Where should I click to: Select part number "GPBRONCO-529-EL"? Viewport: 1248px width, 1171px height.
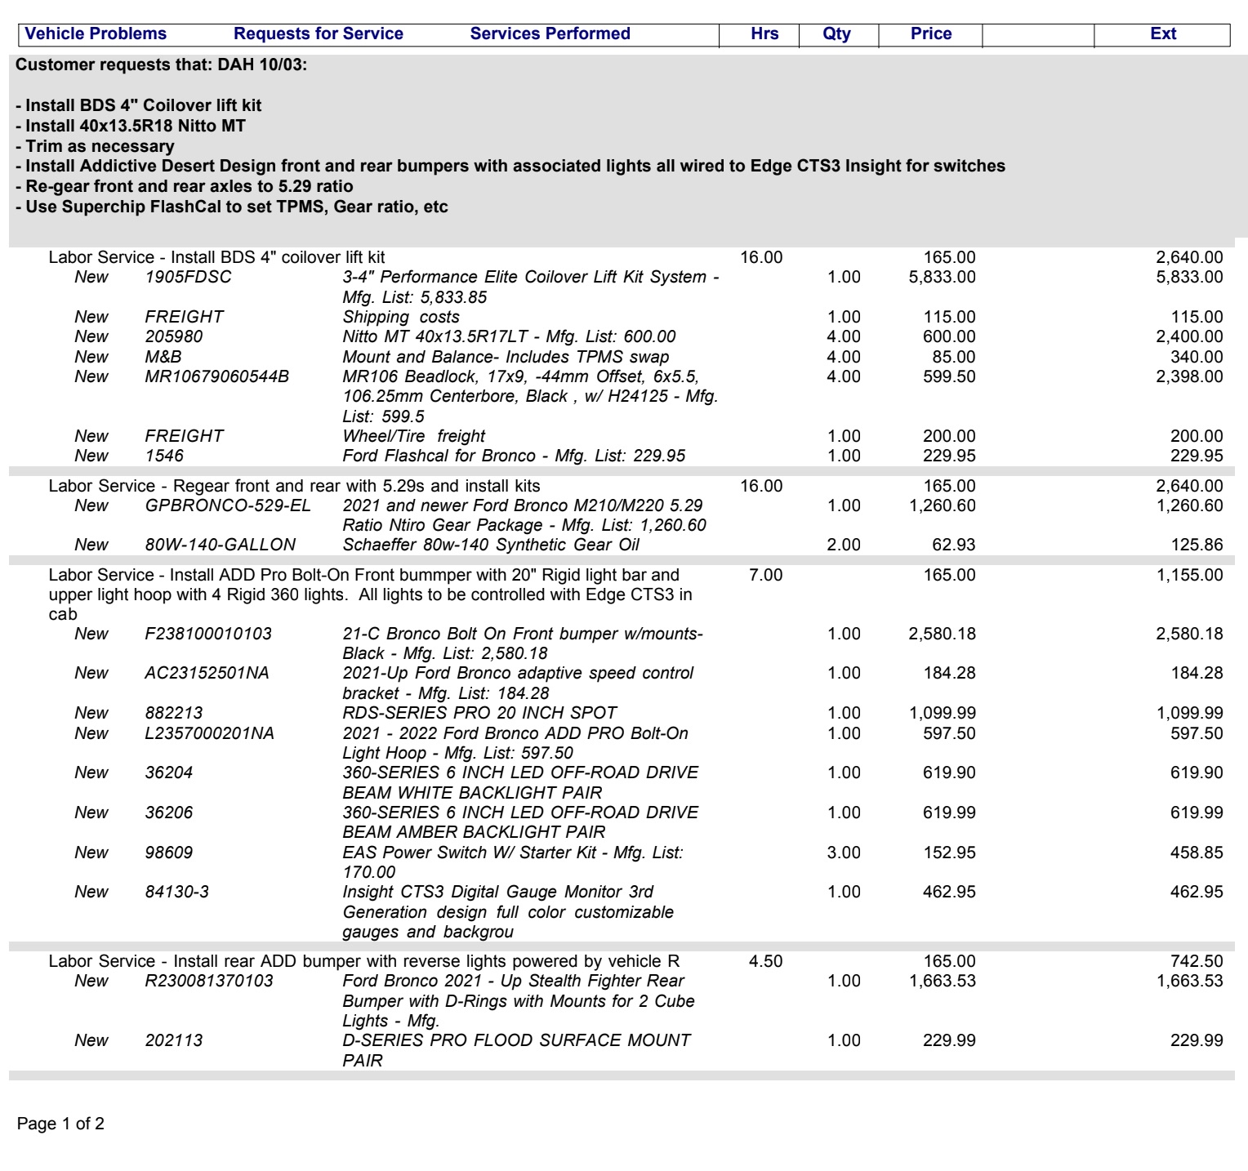pyautogui.click(x=228, y=506)
